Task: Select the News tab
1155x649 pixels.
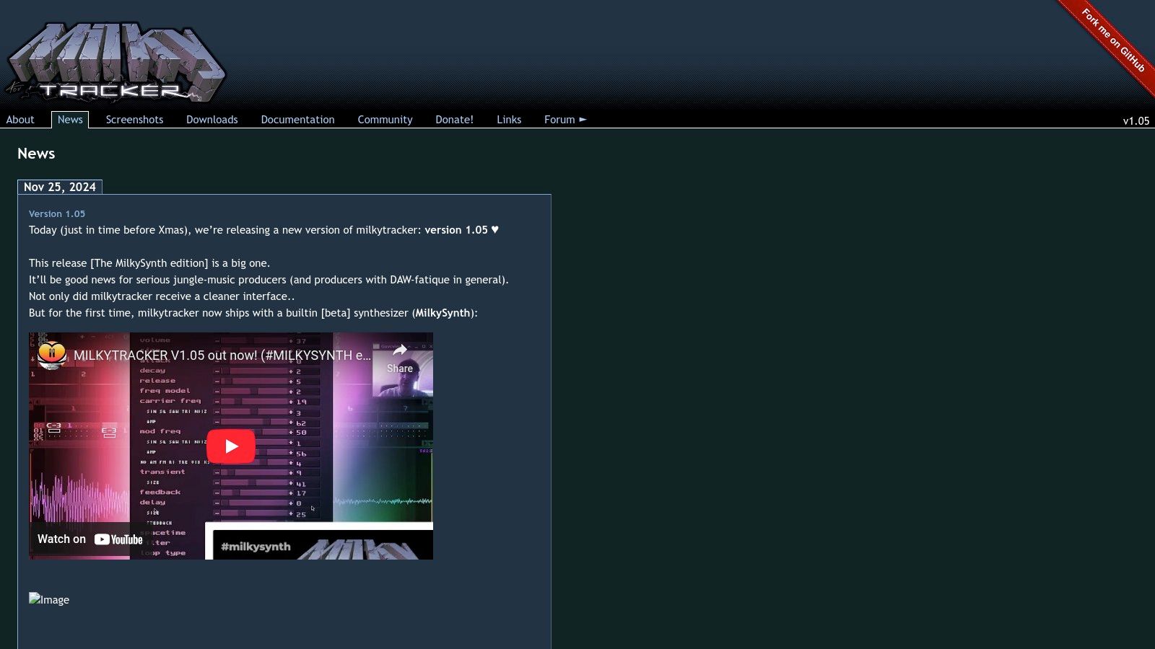Action: click(x=70, y=120)
